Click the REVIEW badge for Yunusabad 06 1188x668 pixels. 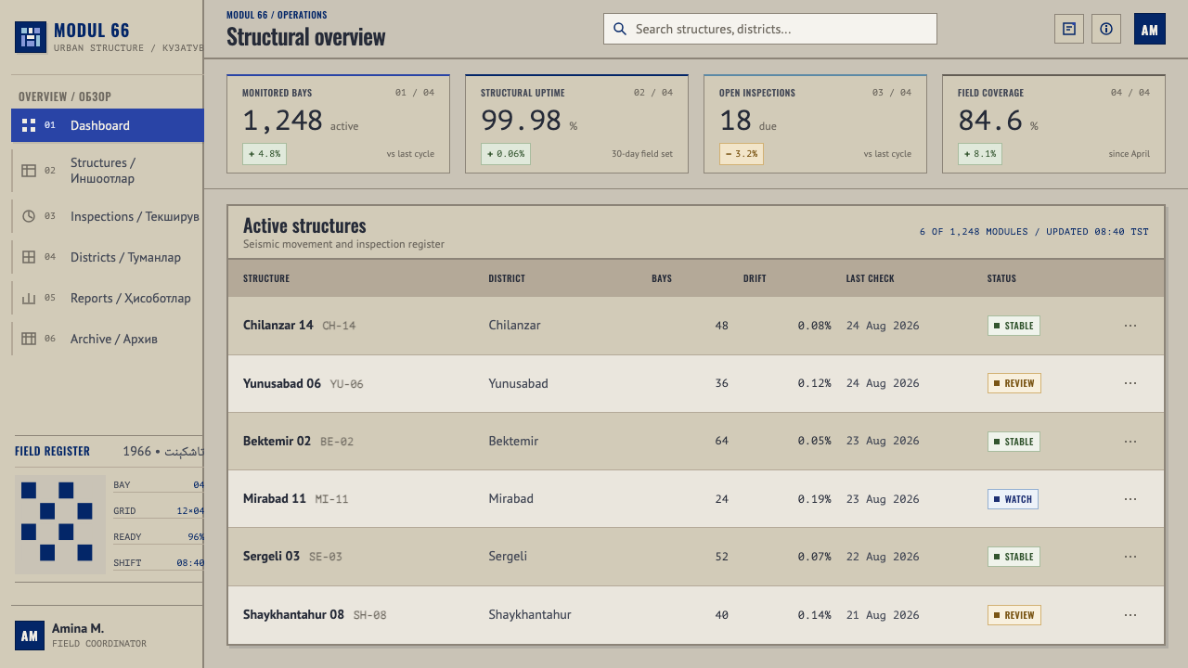tap(1014, 383)
